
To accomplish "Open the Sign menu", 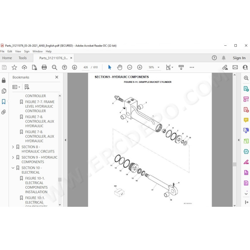I will click(x=27, y=51).
